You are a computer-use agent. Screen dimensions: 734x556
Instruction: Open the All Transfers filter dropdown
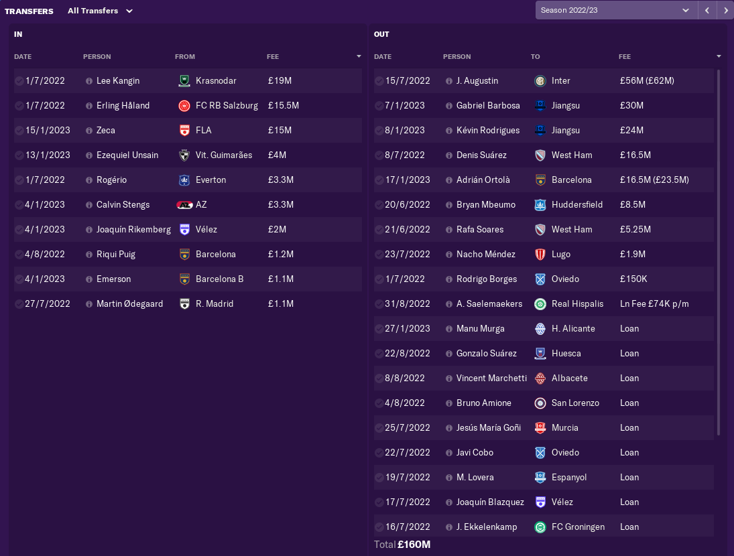[x=100, y=11]
